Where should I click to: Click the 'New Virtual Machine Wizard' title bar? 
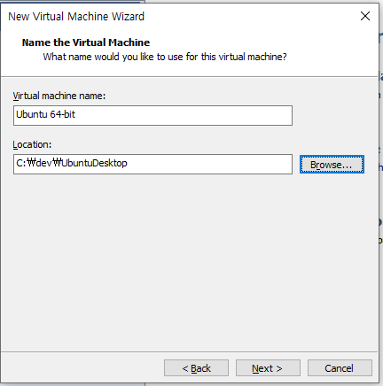(76, 16)
